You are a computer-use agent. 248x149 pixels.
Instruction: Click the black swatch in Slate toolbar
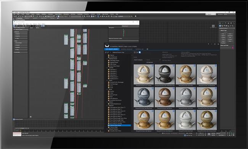click(32, 26)
